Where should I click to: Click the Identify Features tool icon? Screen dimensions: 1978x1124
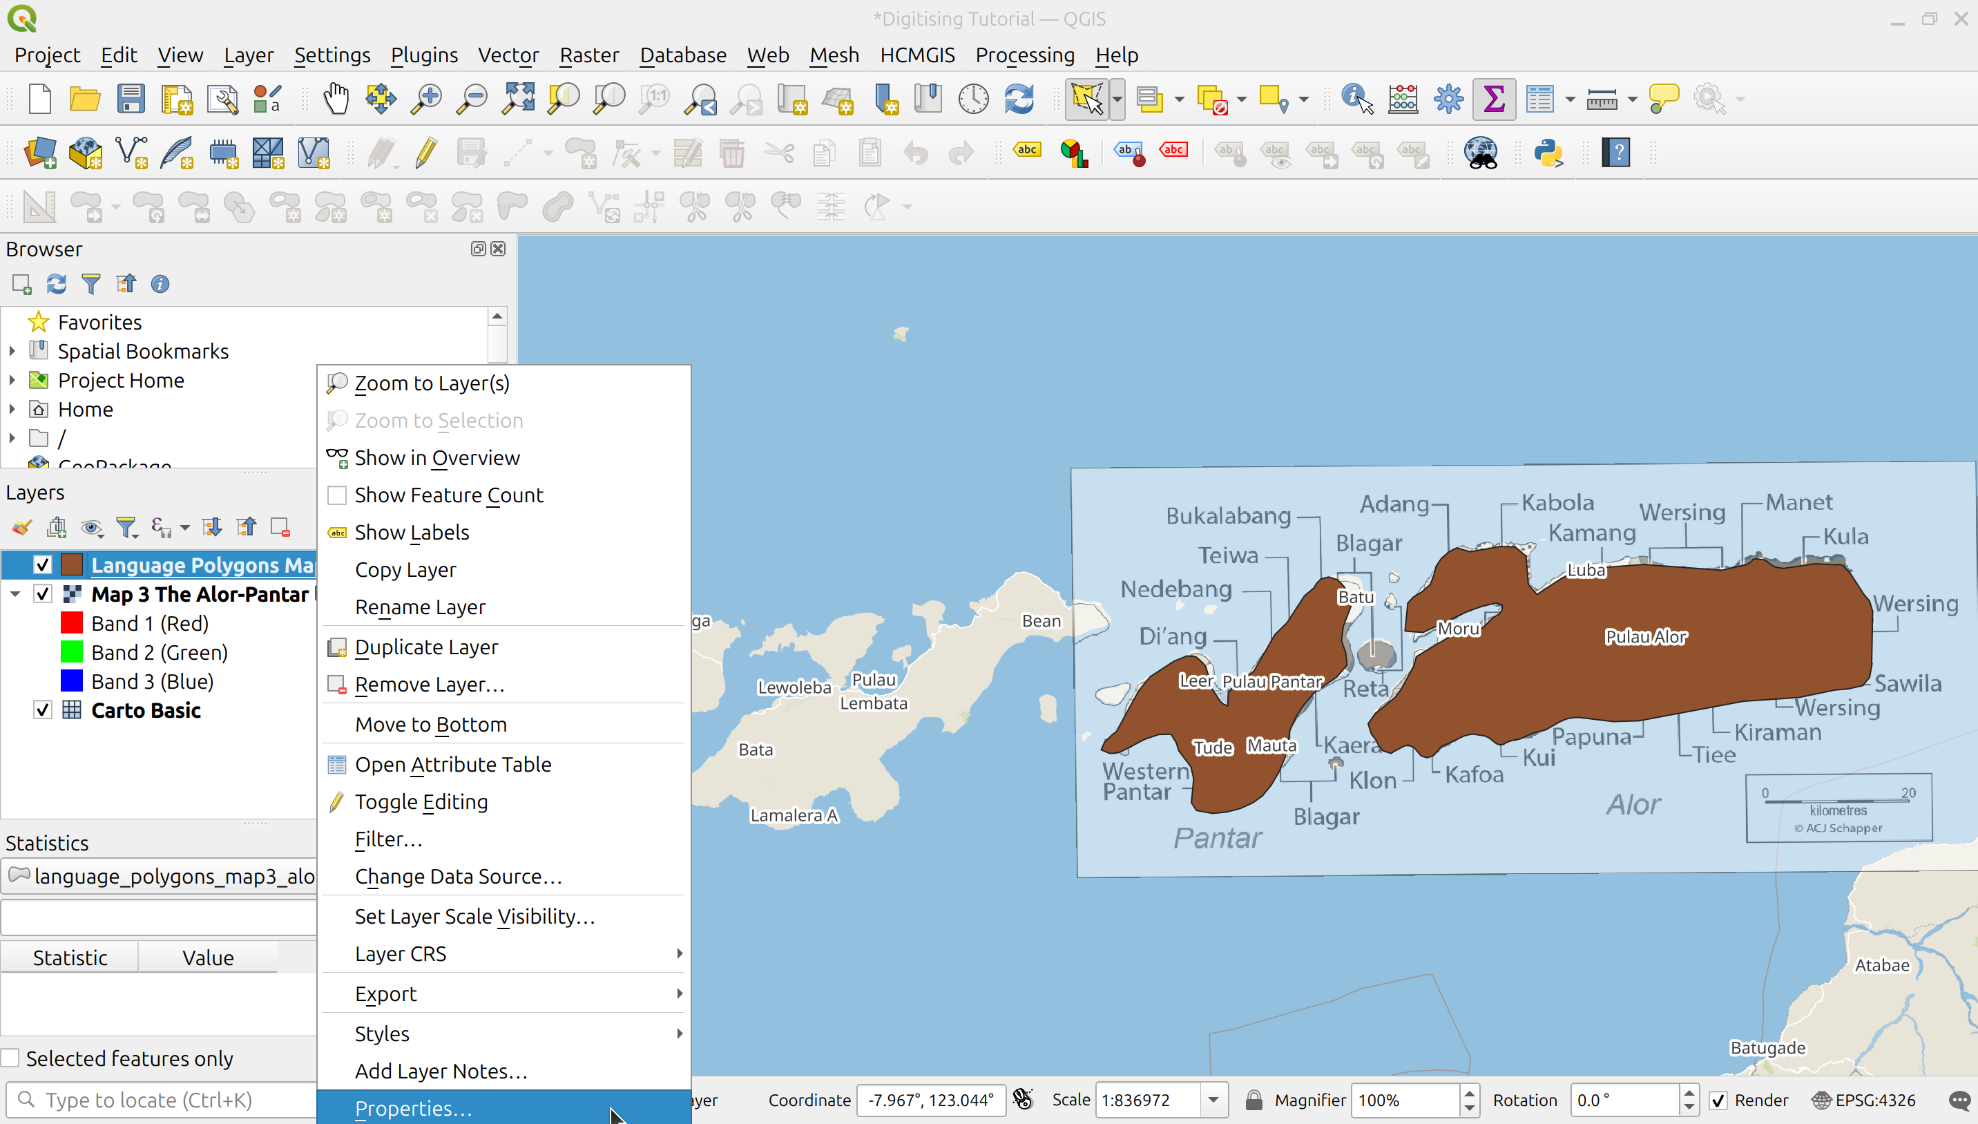(x=1356, y=99)
